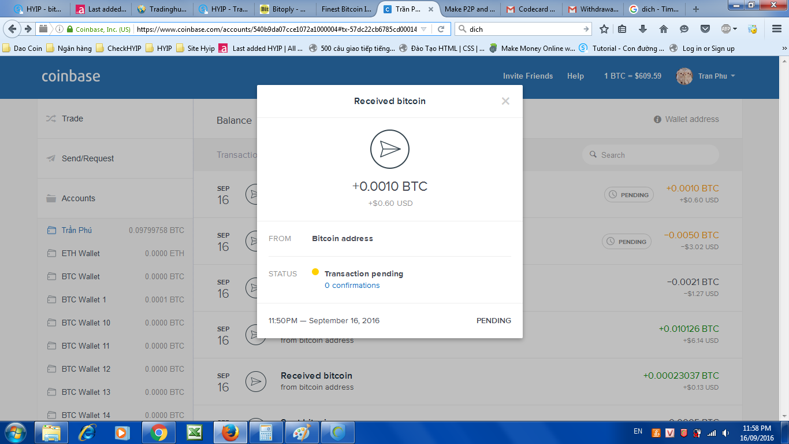789x444 pixels.
Task: Click the user avatar picture
Action: pos(684,76)
